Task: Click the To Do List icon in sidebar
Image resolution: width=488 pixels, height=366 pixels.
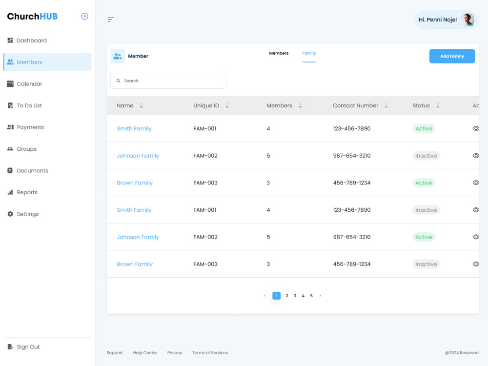Action: point(10,105)
